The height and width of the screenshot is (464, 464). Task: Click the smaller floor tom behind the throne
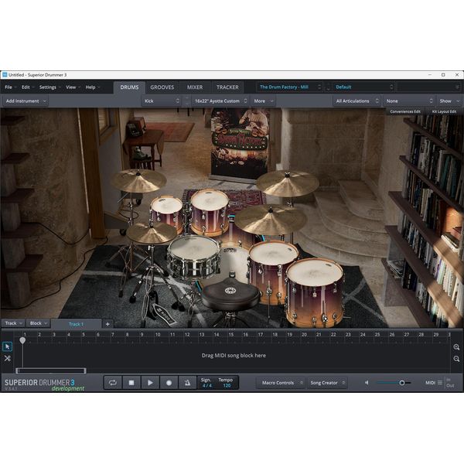[x=271, y=268]
